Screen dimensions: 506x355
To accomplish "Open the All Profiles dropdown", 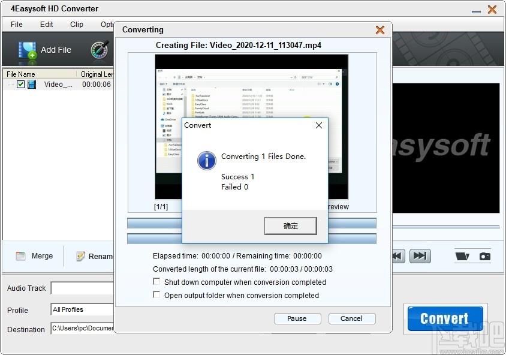I will pyautogui.click(x=83, y=309).
